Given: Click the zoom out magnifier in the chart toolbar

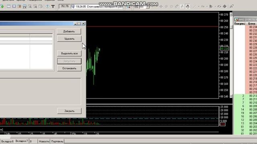Looking at the screenshot, I should pyautogui.click(x=171, y=6).
